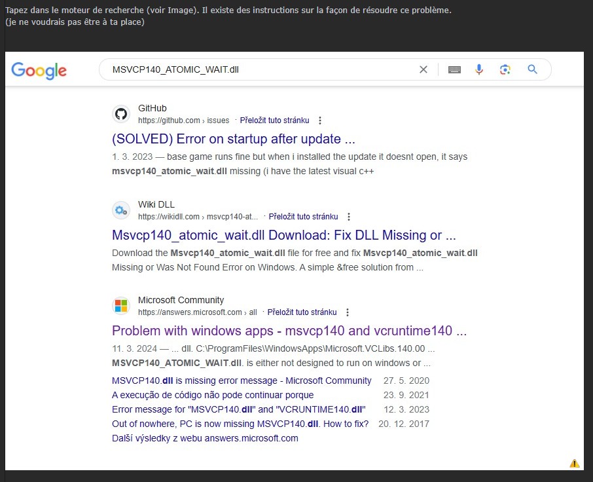Click the Google logo
The width and height of the screenshot is (593, 482).
coord(39,70)
